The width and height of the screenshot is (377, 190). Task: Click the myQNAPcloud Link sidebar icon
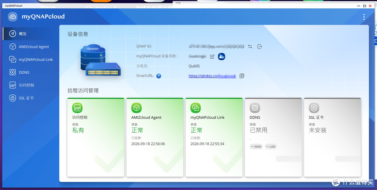(x=13, y=59)
